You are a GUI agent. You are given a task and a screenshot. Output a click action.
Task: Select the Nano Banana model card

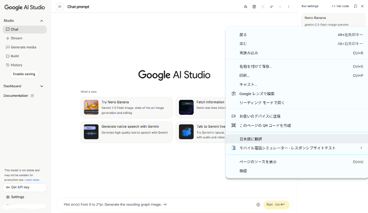333,21
